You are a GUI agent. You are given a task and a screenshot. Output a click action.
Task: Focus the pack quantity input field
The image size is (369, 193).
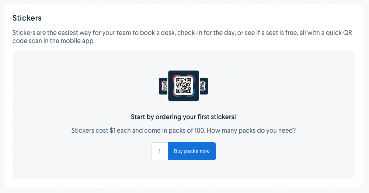tap(160, 151)
